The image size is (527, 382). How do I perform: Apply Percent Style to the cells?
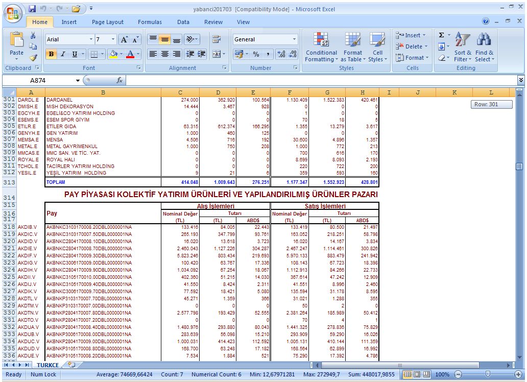coord(256,54)
